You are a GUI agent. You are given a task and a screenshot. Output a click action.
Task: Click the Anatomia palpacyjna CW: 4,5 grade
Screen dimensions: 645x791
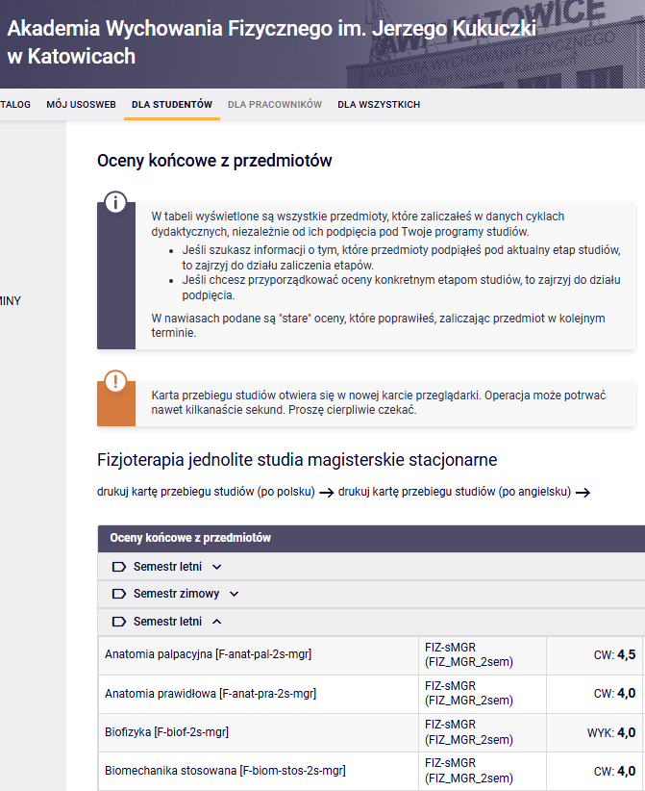coord(615,654)
